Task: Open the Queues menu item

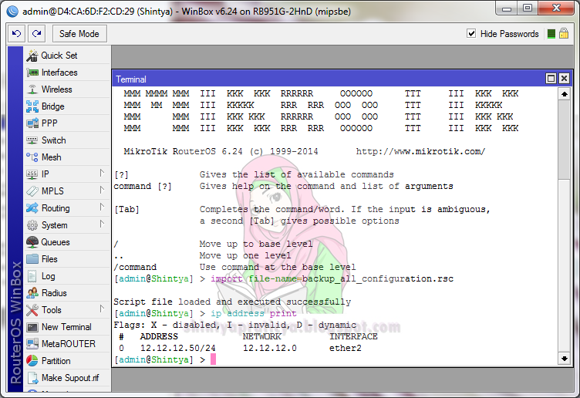Action: coord(68,242)
